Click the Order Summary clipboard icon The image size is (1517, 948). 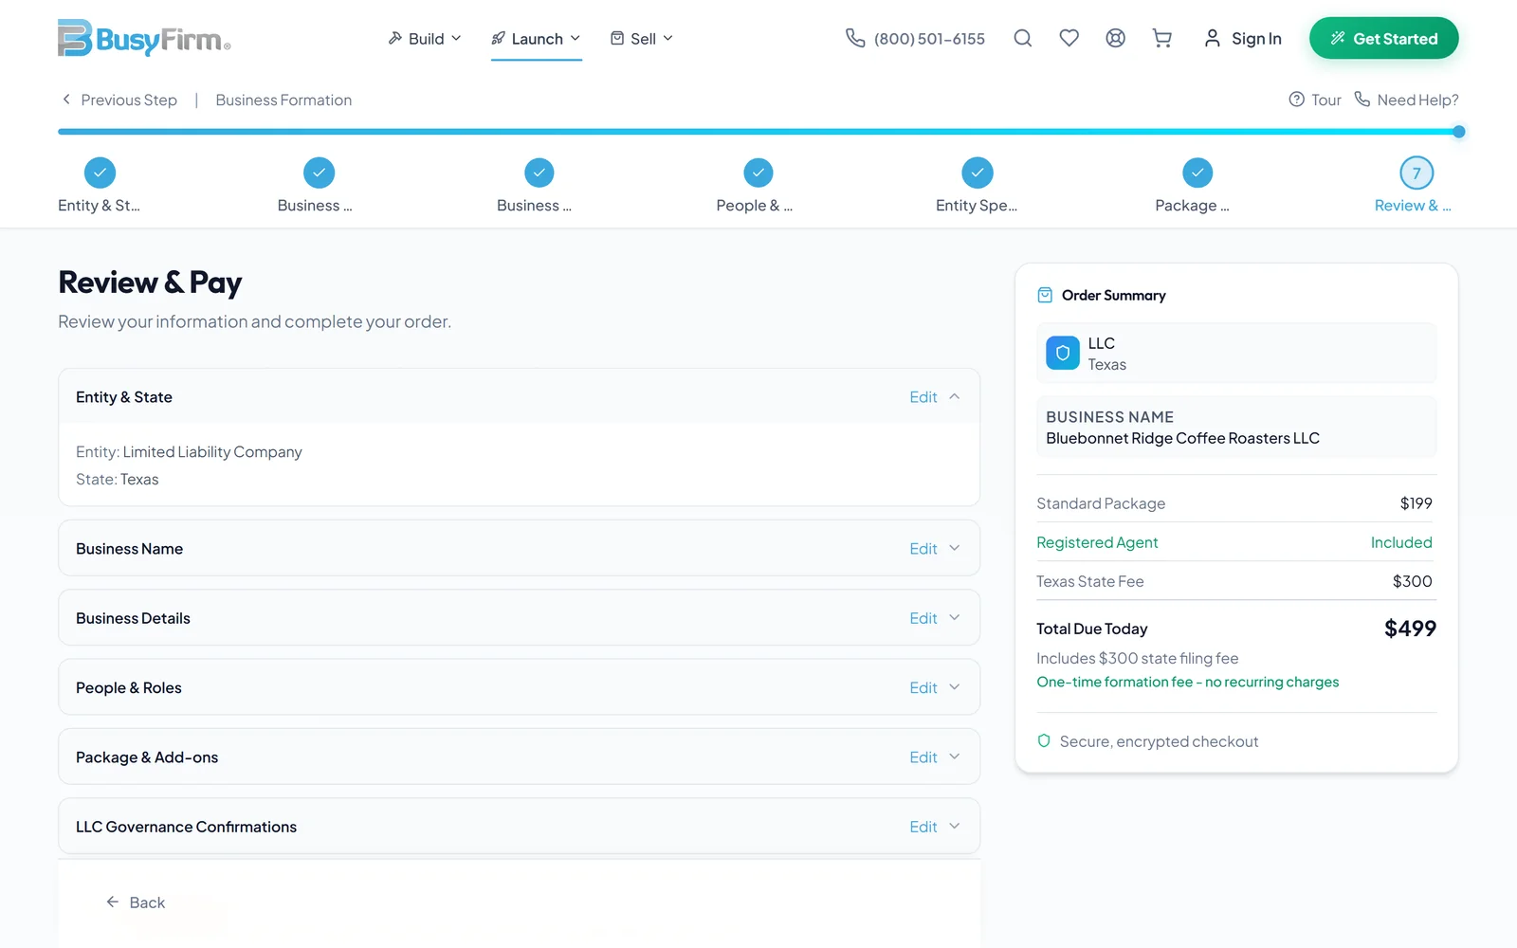(x=1045, y=295)
